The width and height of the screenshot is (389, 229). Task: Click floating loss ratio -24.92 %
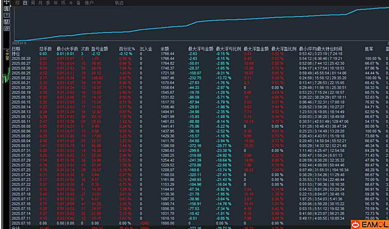pos(223,155)
